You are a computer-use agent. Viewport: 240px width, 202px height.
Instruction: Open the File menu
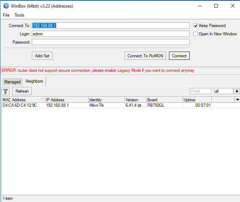[x=6, y=15]
